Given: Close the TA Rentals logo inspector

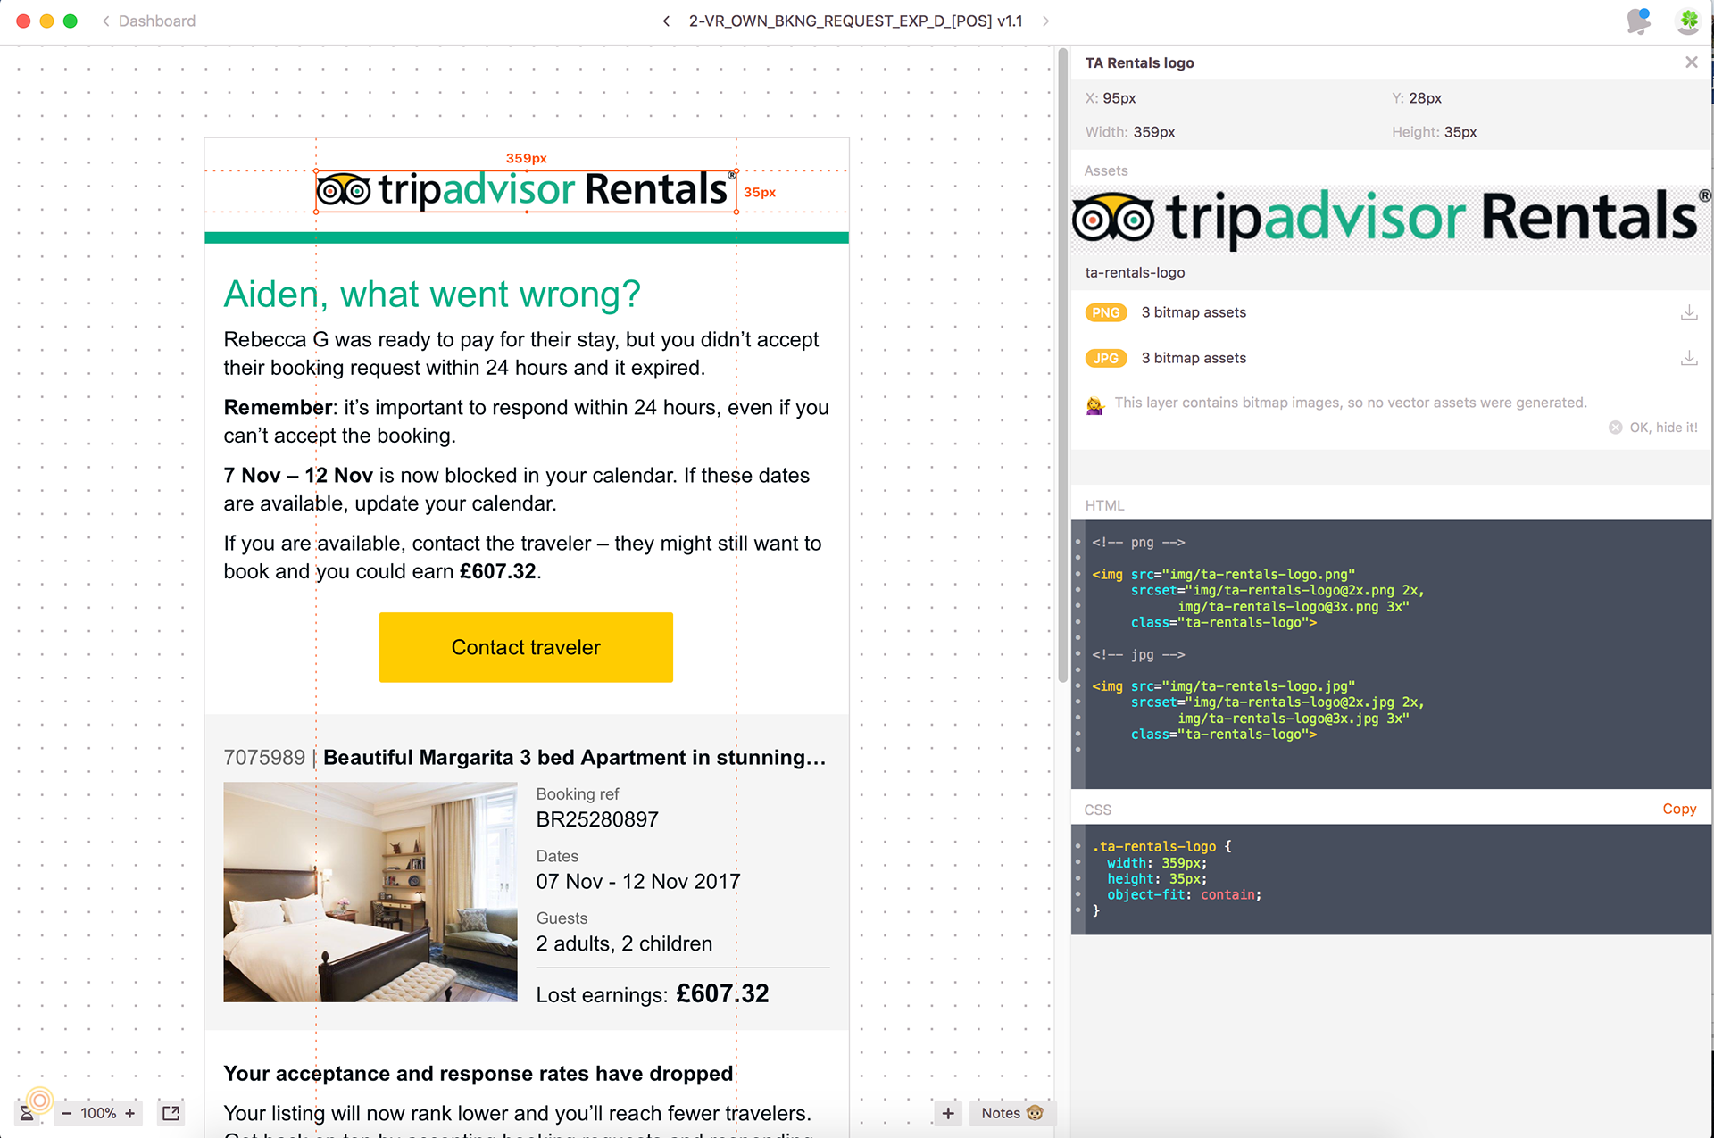Looking at the screenshot, I should tap(1691, 62).
